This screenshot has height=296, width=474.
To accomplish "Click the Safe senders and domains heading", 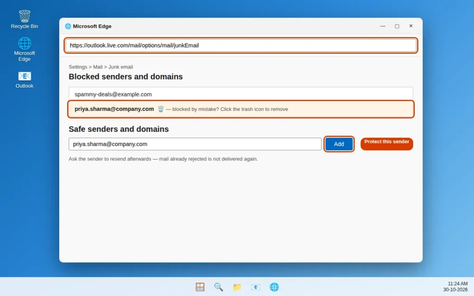I will point(118,129).
